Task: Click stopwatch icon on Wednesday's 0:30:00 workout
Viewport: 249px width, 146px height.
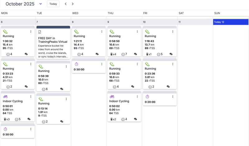Action: click(x=77, y=64)
